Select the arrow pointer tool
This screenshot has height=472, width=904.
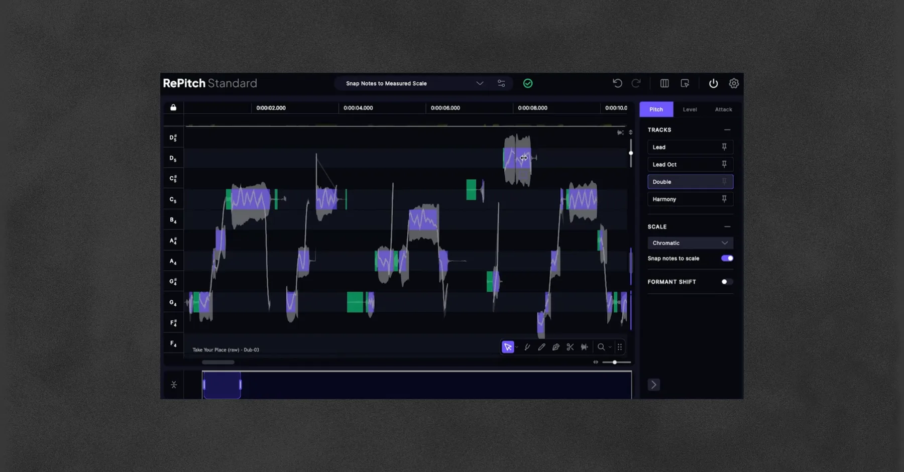(x=508, y=347)
